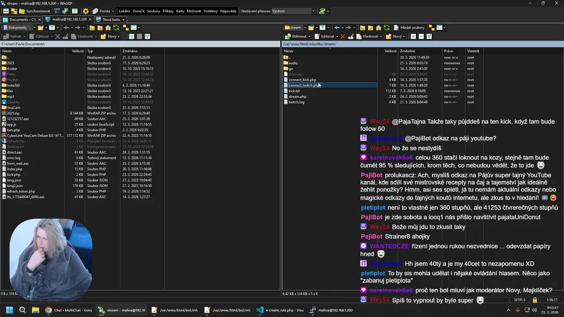This screenshot has width=564, height=317.
Task: Refresh the remote panel
Action: tap(386, 27)
